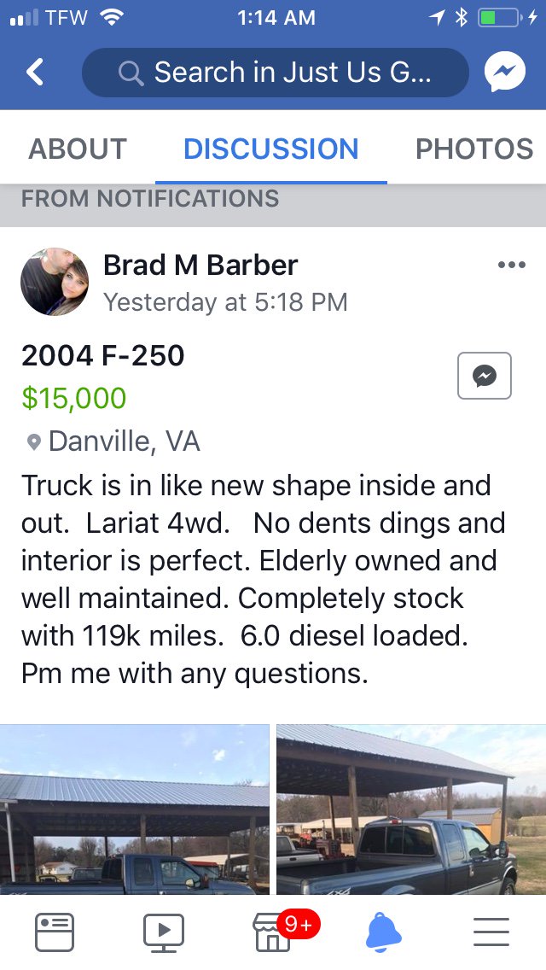Tap the 2004 F-250 listing title
546x970 pixels.
(x=103, y=355)
